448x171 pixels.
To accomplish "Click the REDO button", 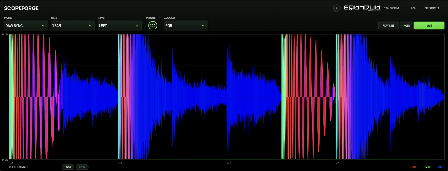I will 82,167.
